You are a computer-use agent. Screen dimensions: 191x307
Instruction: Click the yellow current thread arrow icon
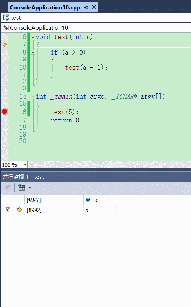click(x=19, y=210)
